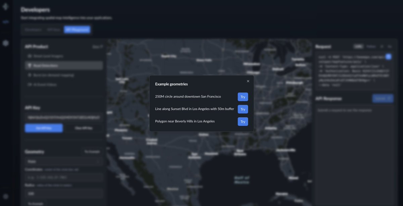Select text "Line along Sunset Blvd in Los Angeles with 50m buffer"
Viewport: 403px width, 206px height.
[x=194, y=109]
